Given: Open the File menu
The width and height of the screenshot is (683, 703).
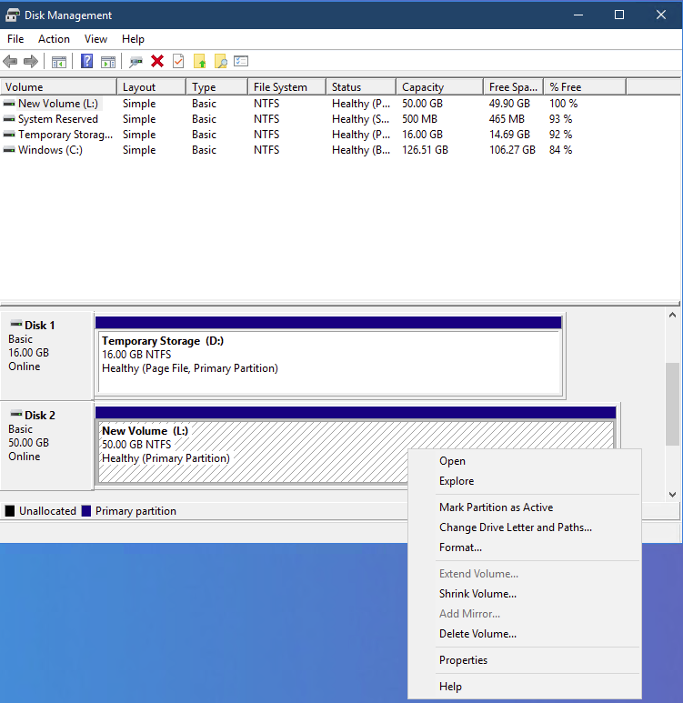Looking at the screenshot, I should pyautogui.click(x=15, y=39).
